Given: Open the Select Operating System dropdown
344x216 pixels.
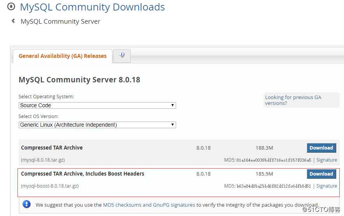Looking at the screenshot, I should pyautogui.click(x=97, y=106).
